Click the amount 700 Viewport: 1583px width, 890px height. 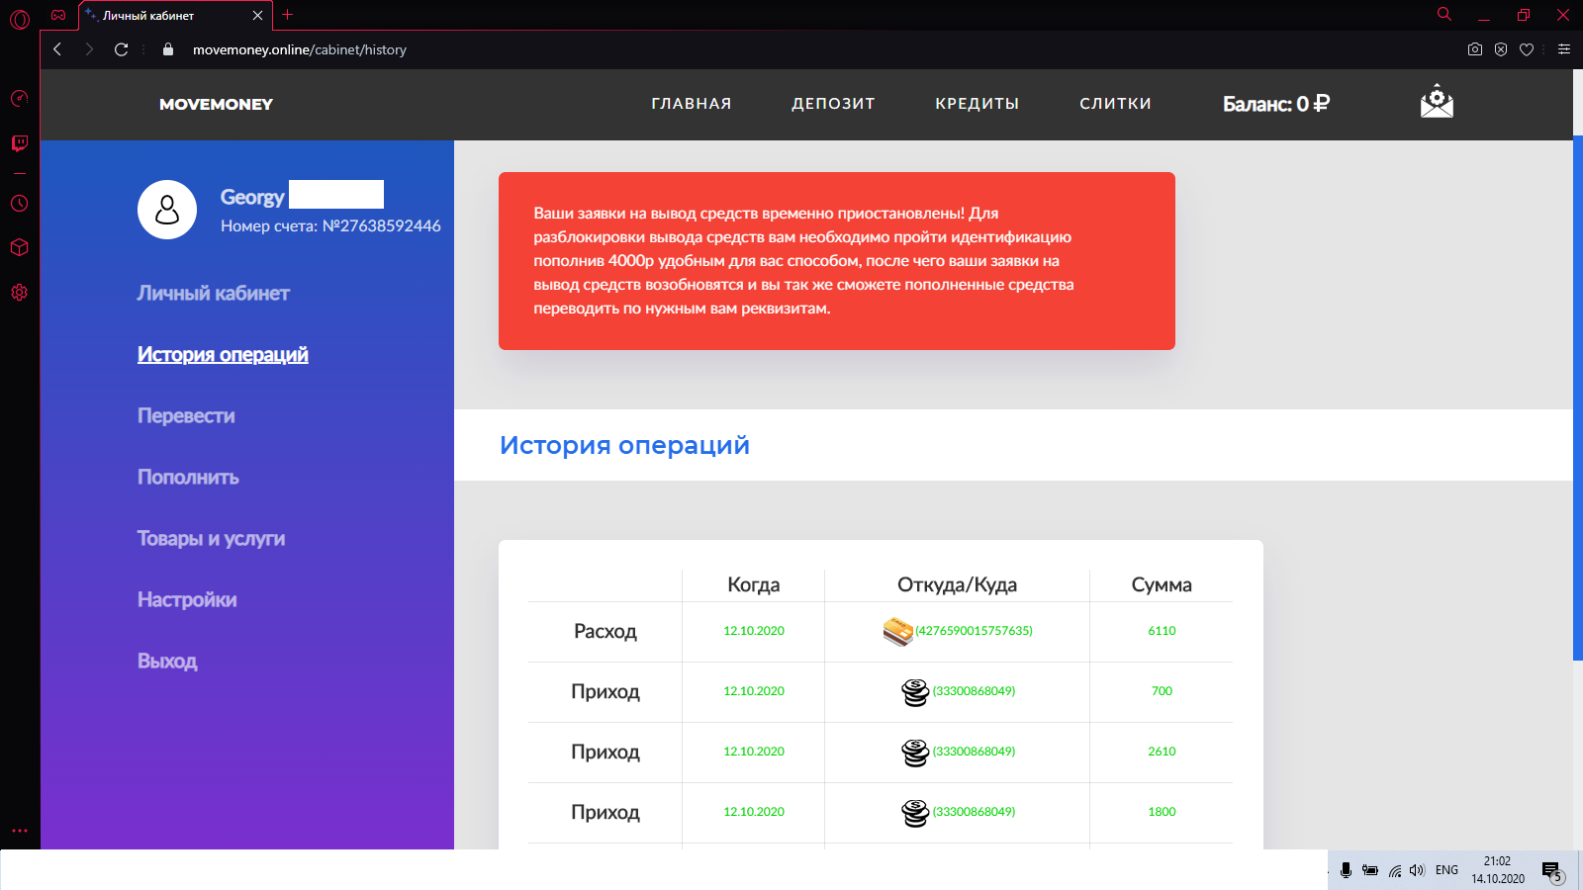tap(1162, 691)
